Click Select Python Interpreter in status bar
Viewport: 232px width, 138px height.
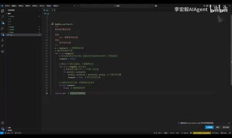tap(202, 133)
